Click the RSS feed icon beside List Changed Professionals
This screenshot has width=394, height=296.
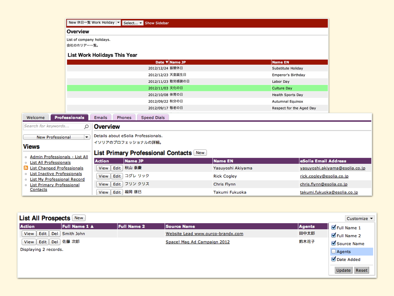click(26, 168)
